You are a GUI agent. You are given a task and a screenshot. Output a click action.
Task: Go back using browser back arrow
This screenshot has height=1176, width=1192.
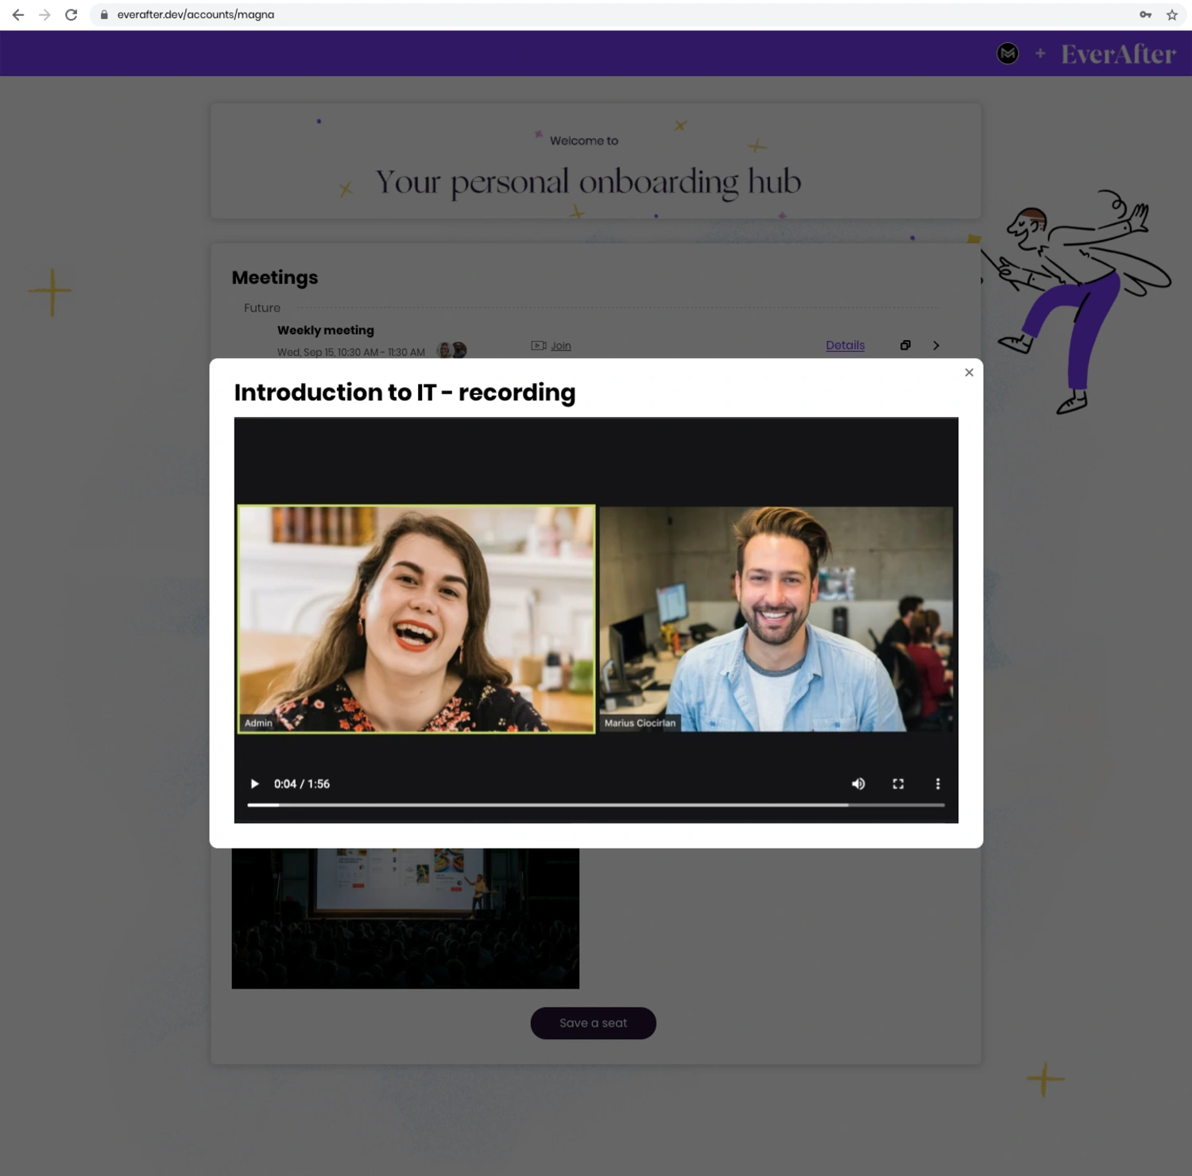pyautogui.click(x=18, y=15)
